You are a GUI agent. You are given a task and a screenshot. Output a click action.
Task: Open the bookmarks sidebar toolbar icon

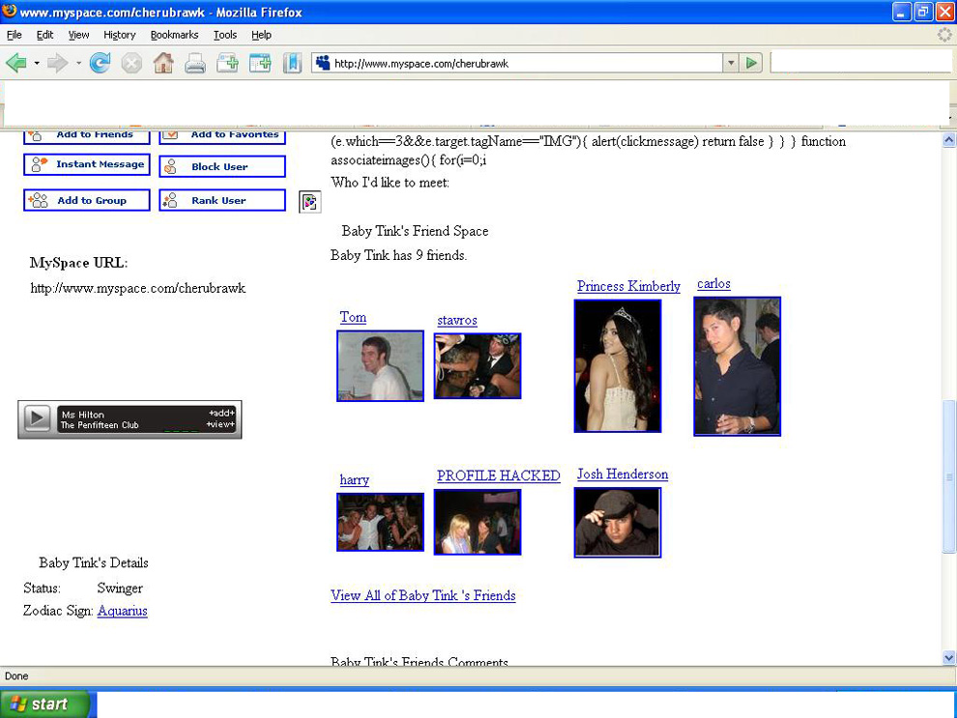click(x=292, y=63)
